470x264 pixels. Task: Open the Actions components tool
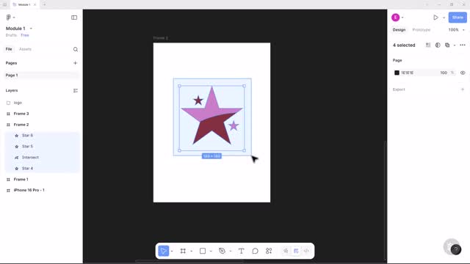pos(269,251)
